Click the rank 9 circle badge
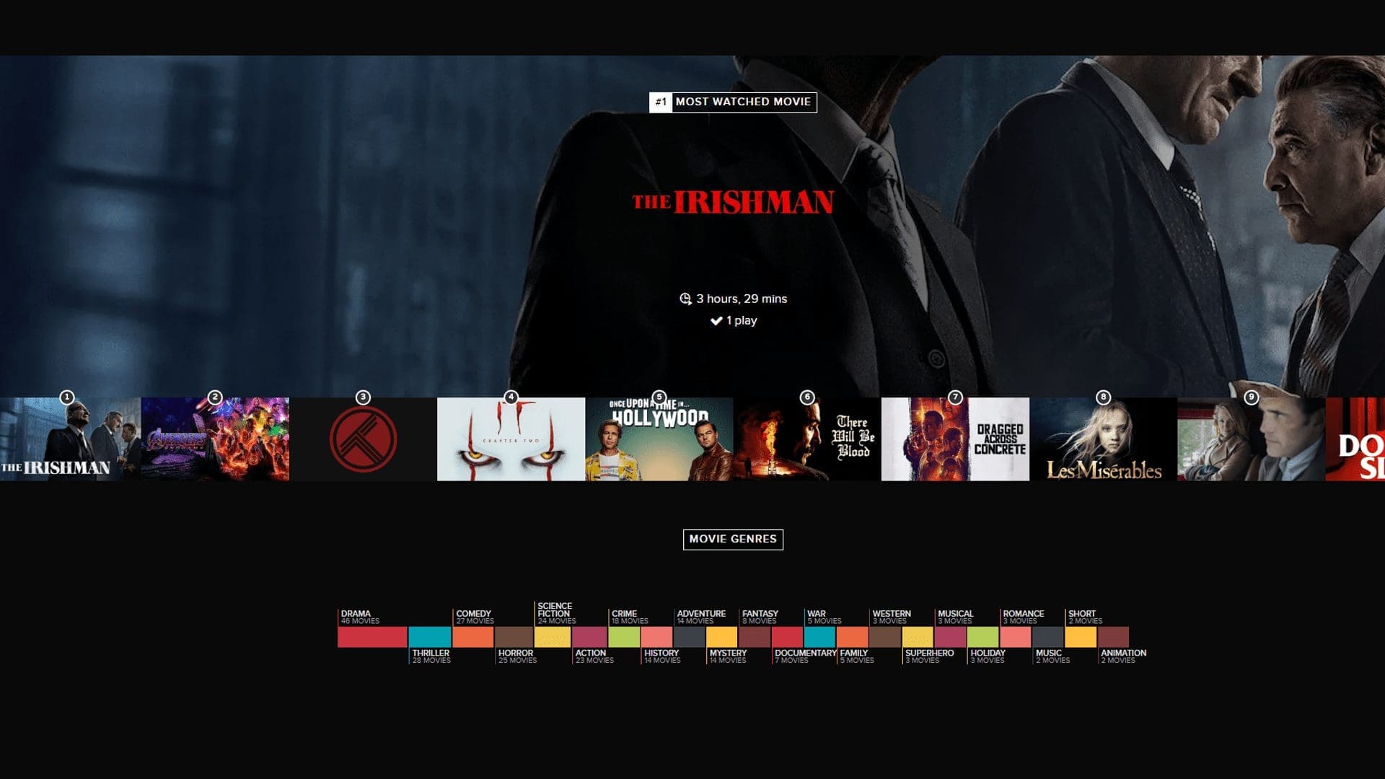1385x779 pixels. (x=1251, y=397)
